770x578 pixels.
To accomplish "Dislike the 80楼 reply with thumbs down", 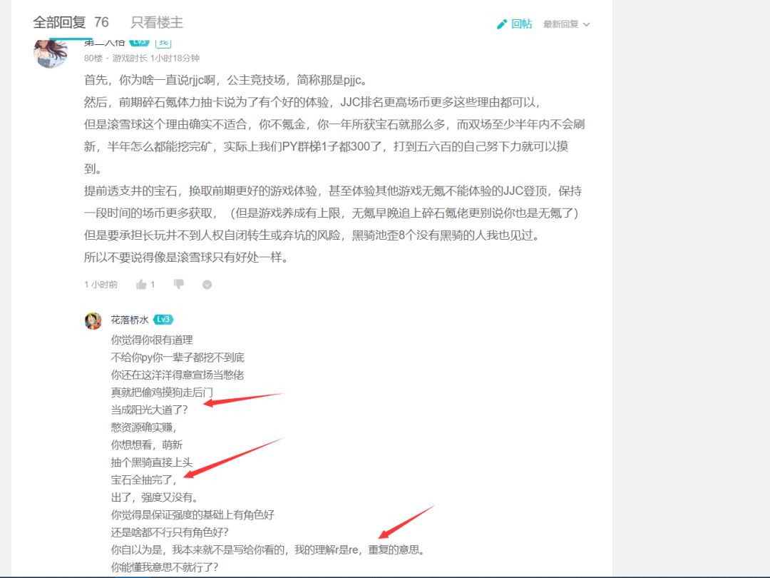I will 179,284.
